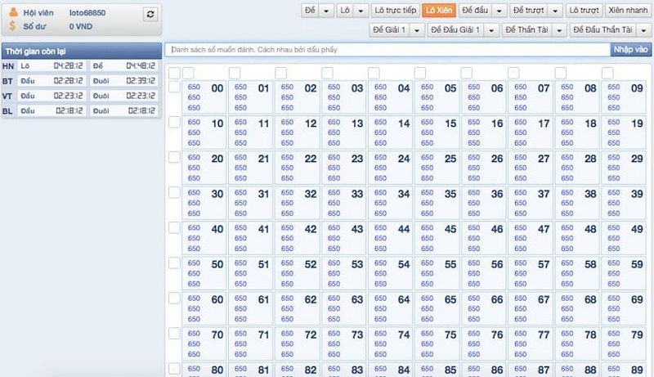The image size is (654, 377).
Task: Choose number cell 61
Action: [x=251, y=308]
